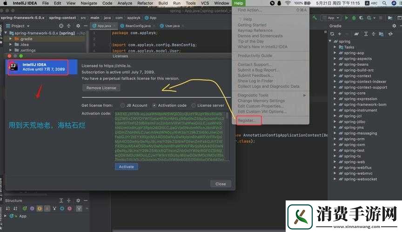Select JB Account radio button
Viewport: 402px width, 232px height.
(122, 105)
